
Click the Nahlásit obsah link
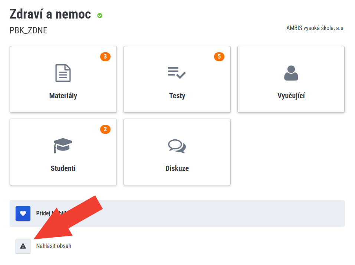click(x=53, y=246)
